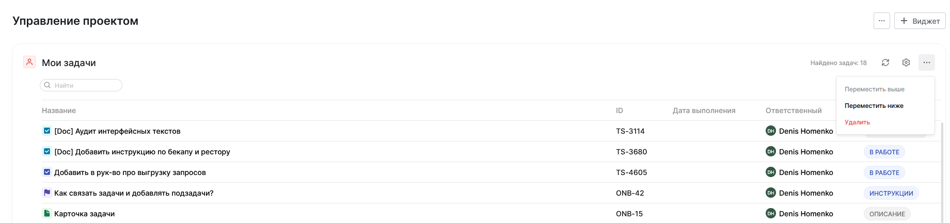The image size is (950, 223).
Task: Click the Найти search field
Action: click(85, 85)
